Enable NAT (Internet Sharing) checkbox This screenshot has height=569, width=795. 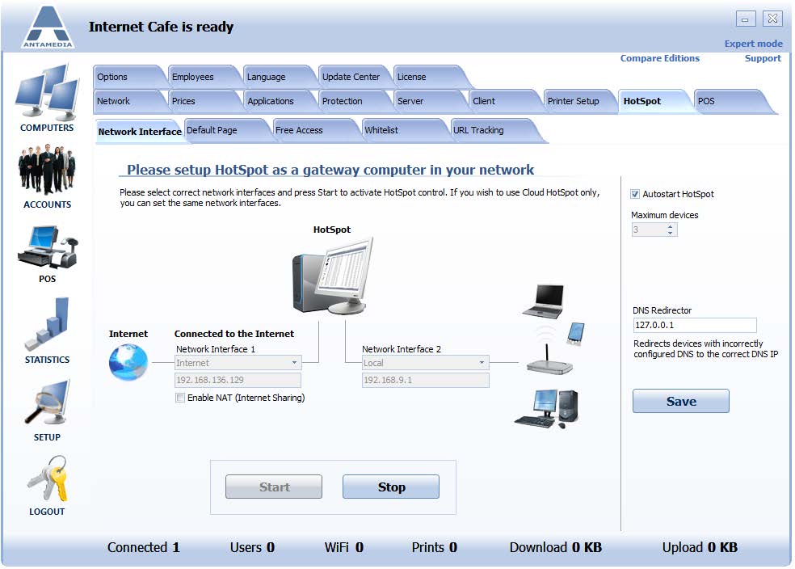pos(180,398)
